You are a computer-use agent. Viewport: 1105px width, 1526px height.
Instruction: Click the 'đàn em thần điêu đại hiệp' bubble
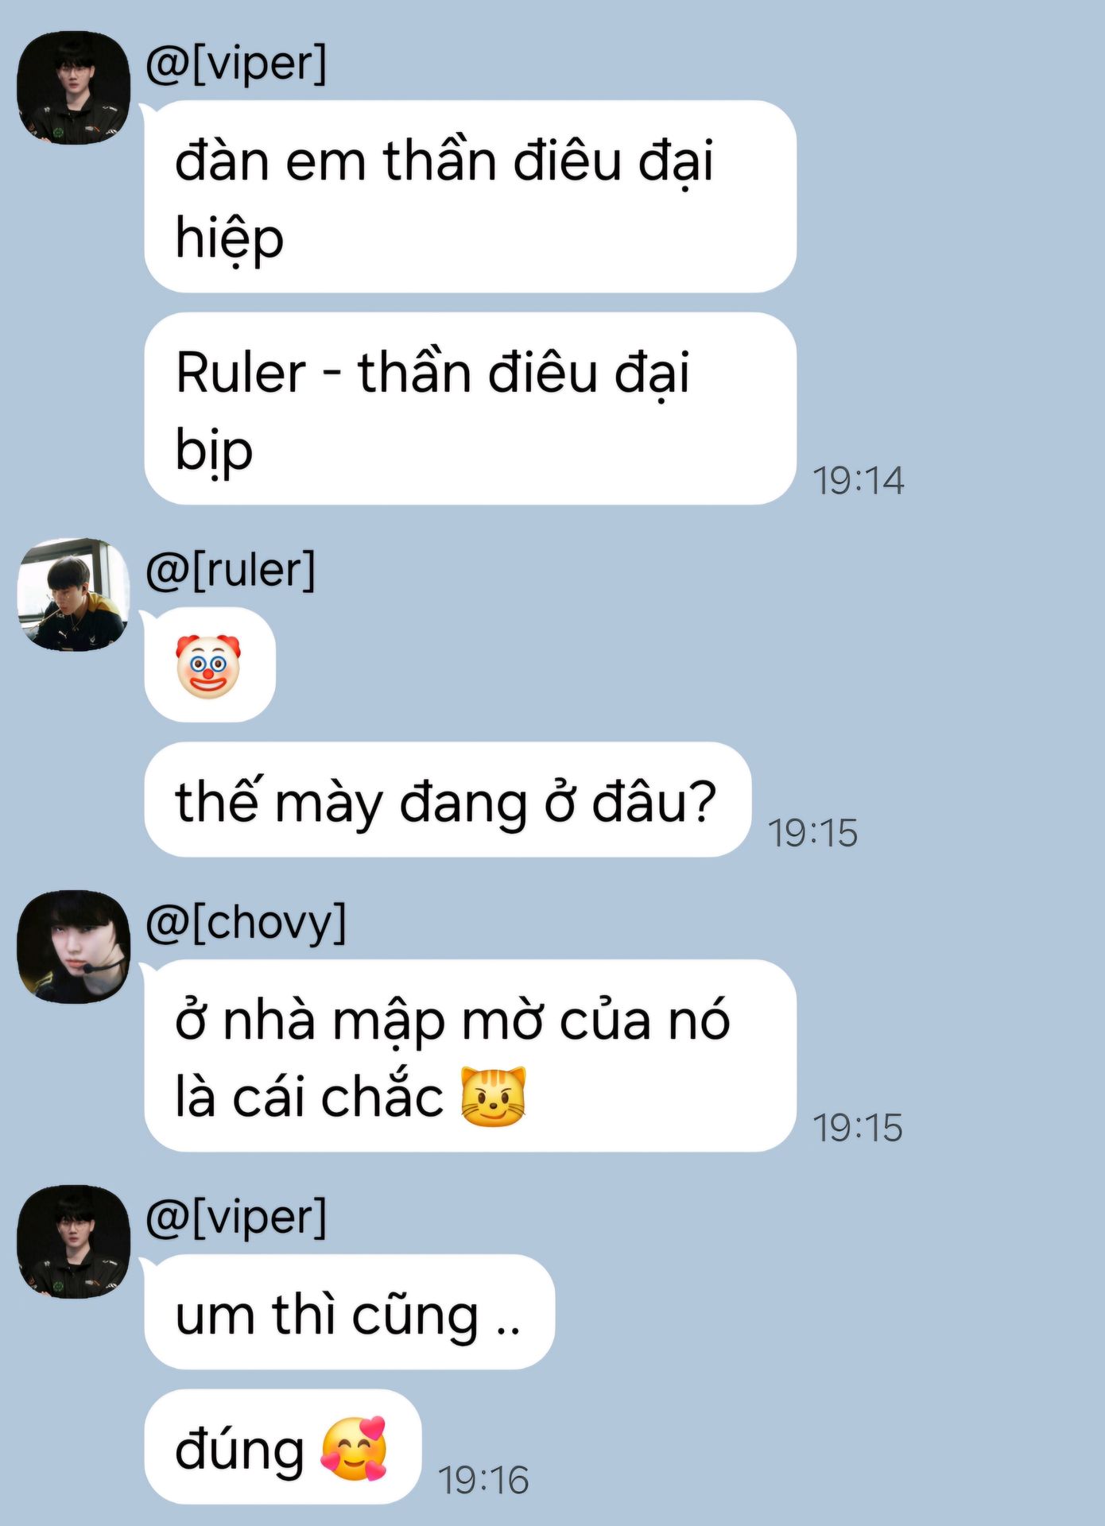click(470, 196)
